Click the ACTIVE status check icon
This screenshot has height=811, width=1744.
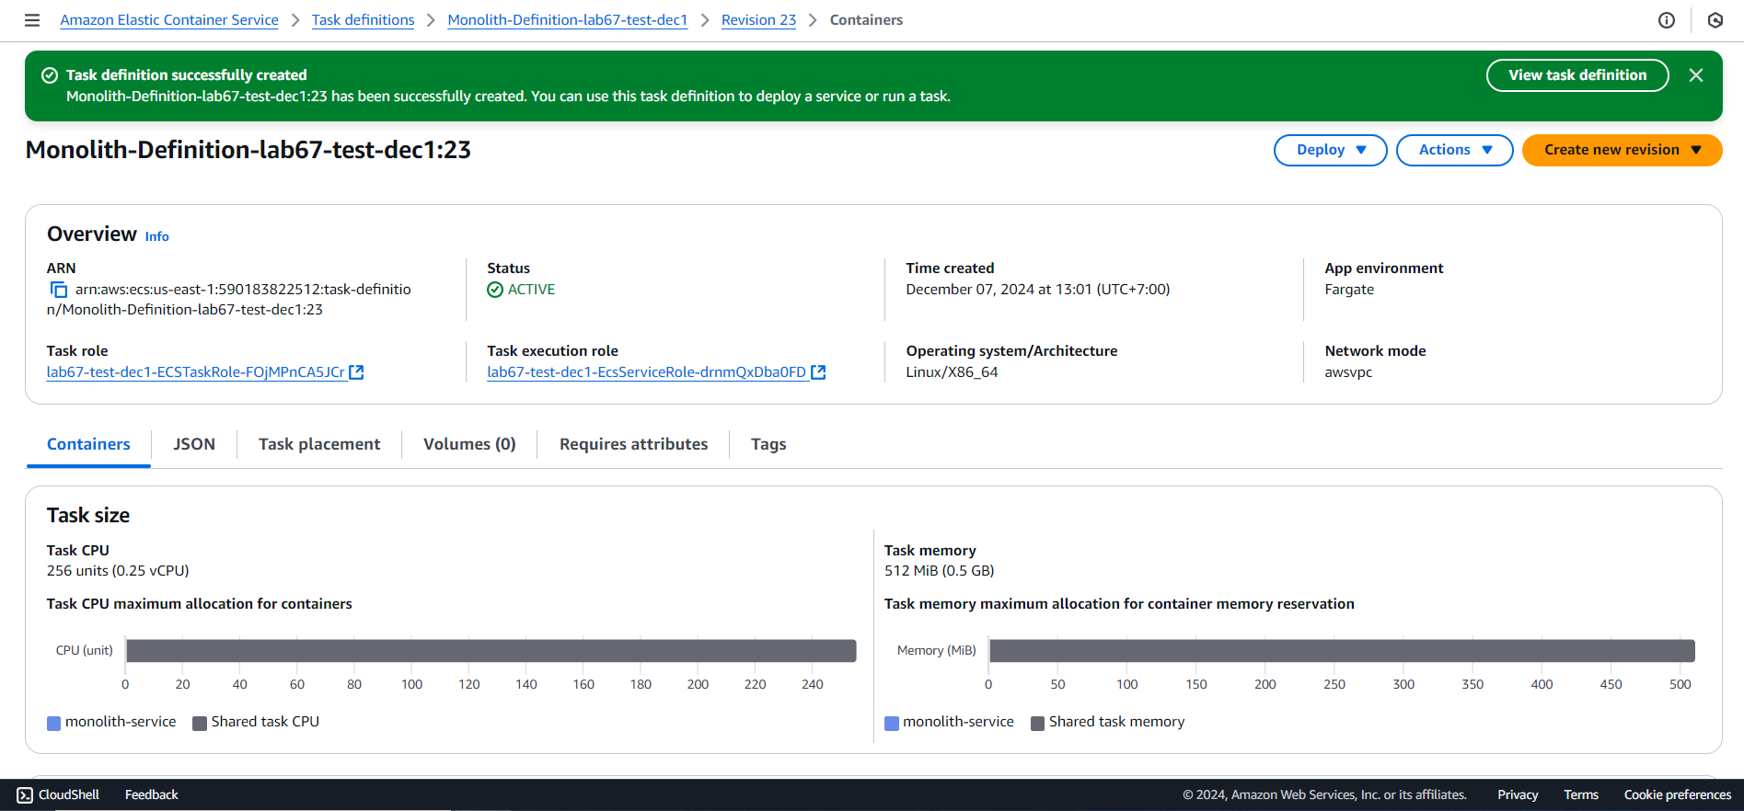[x=495, y=290]
